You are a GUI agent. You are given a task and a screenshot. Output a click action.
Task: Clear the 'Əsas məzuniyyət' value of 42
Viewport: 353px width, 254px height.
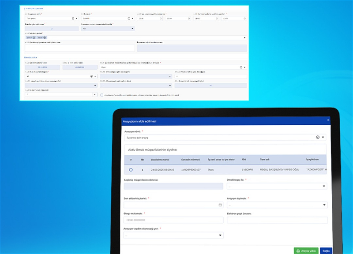tap(91, 76)
